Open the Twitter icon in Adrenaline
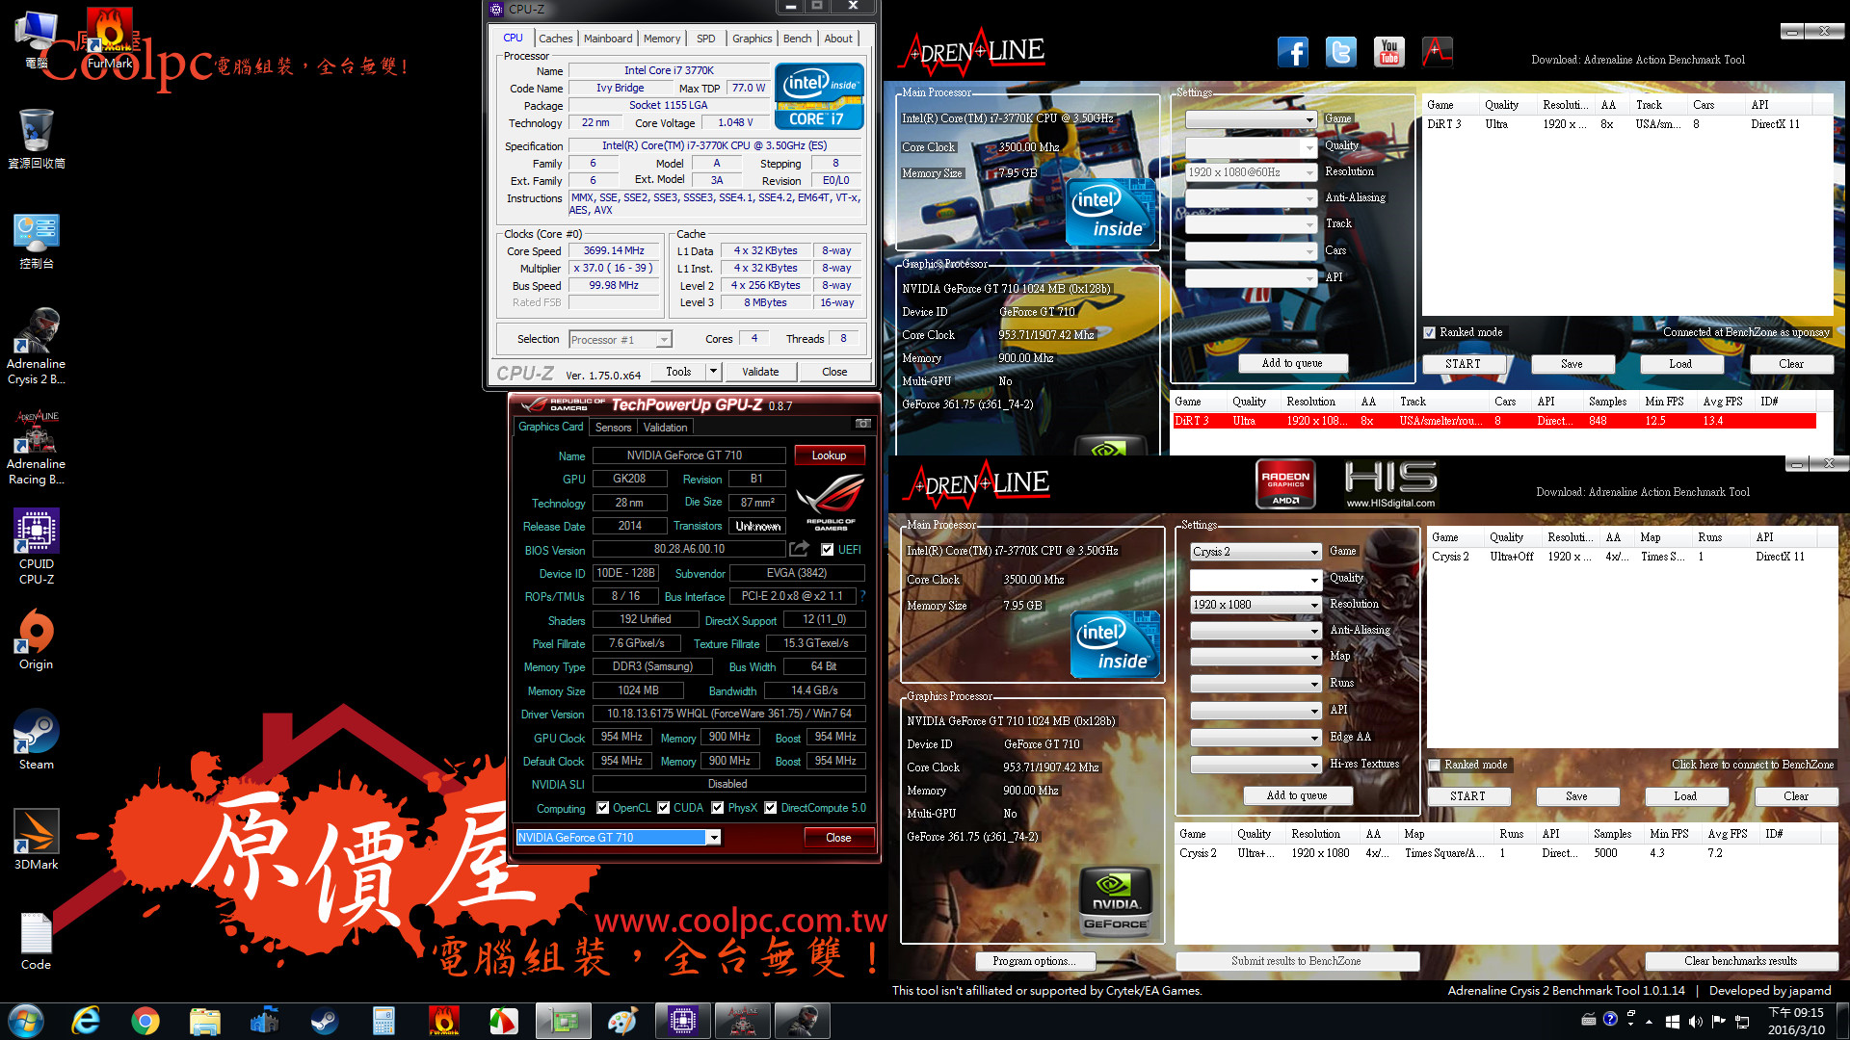Screen dimensions: 1850x1040 tap(1341, 52)
